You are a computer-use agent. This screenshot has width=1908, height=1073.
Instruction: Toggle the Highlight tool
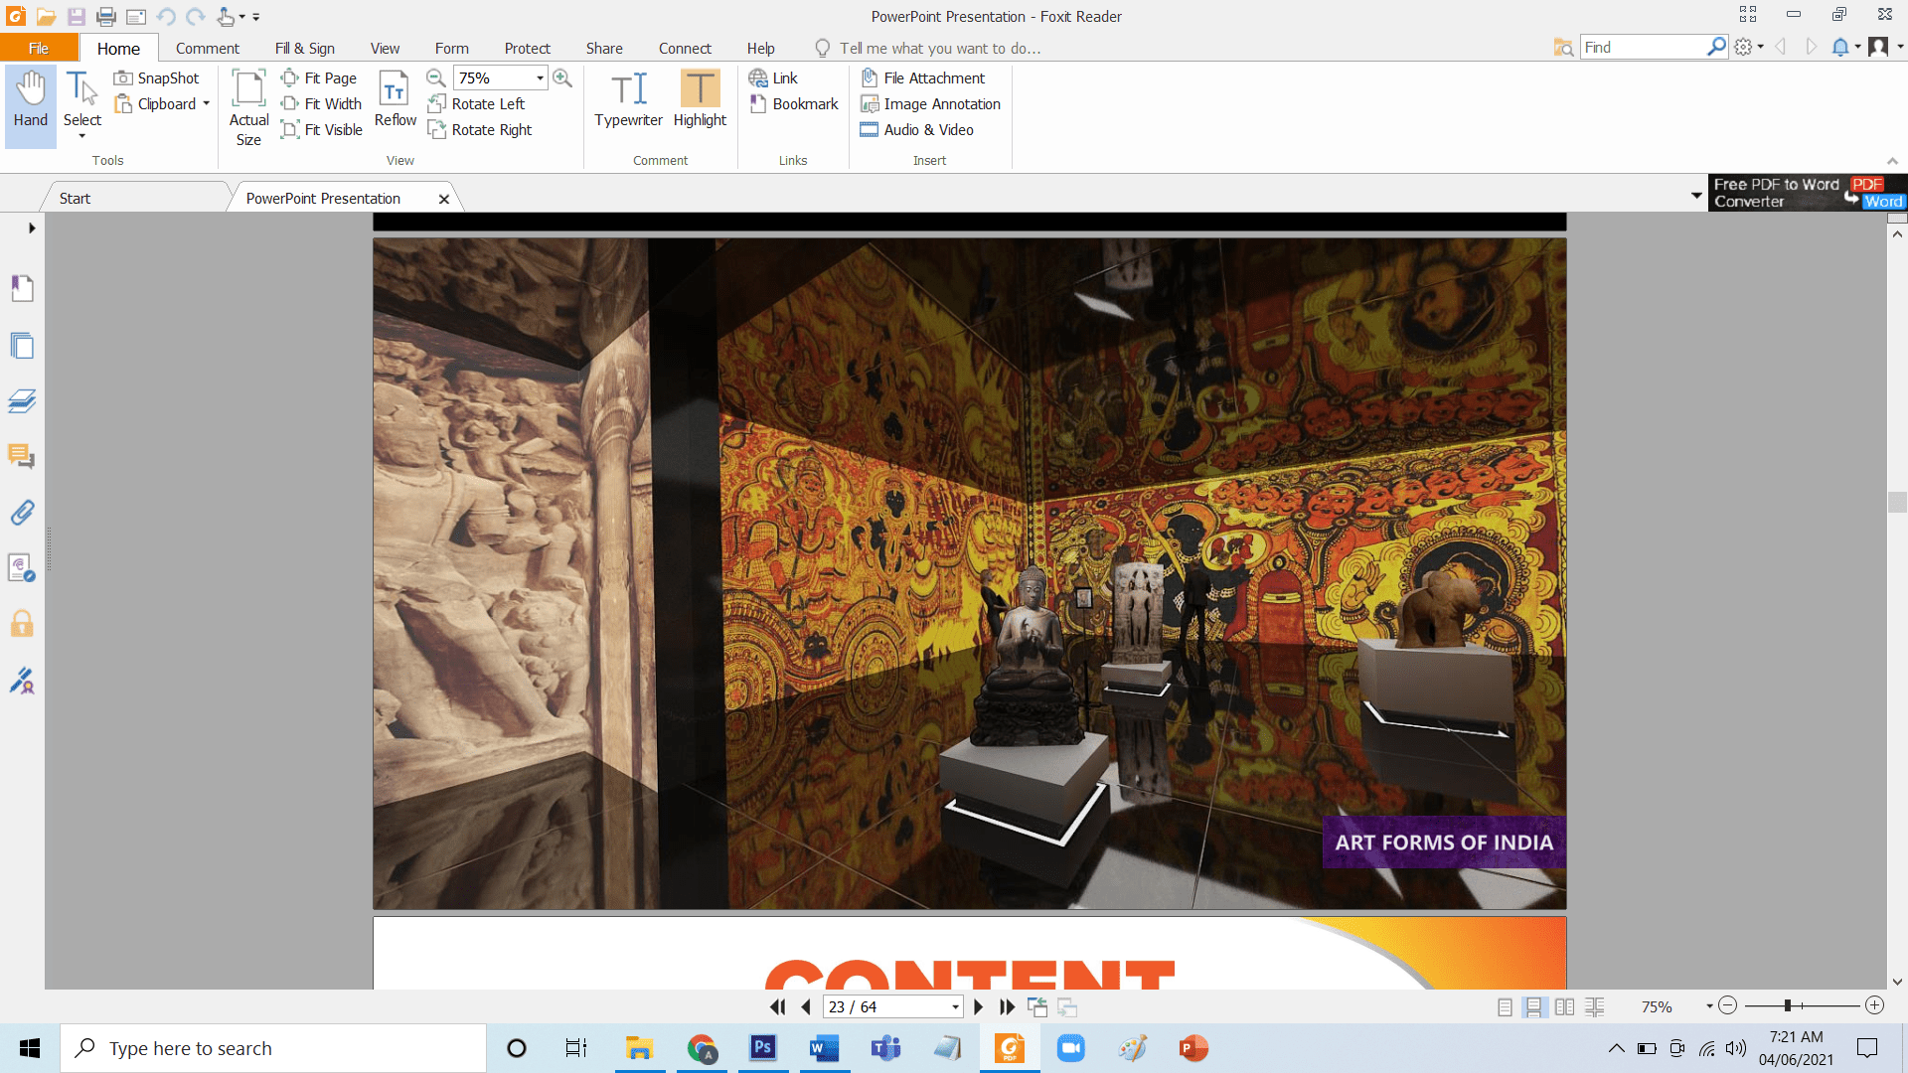(700, 99)
